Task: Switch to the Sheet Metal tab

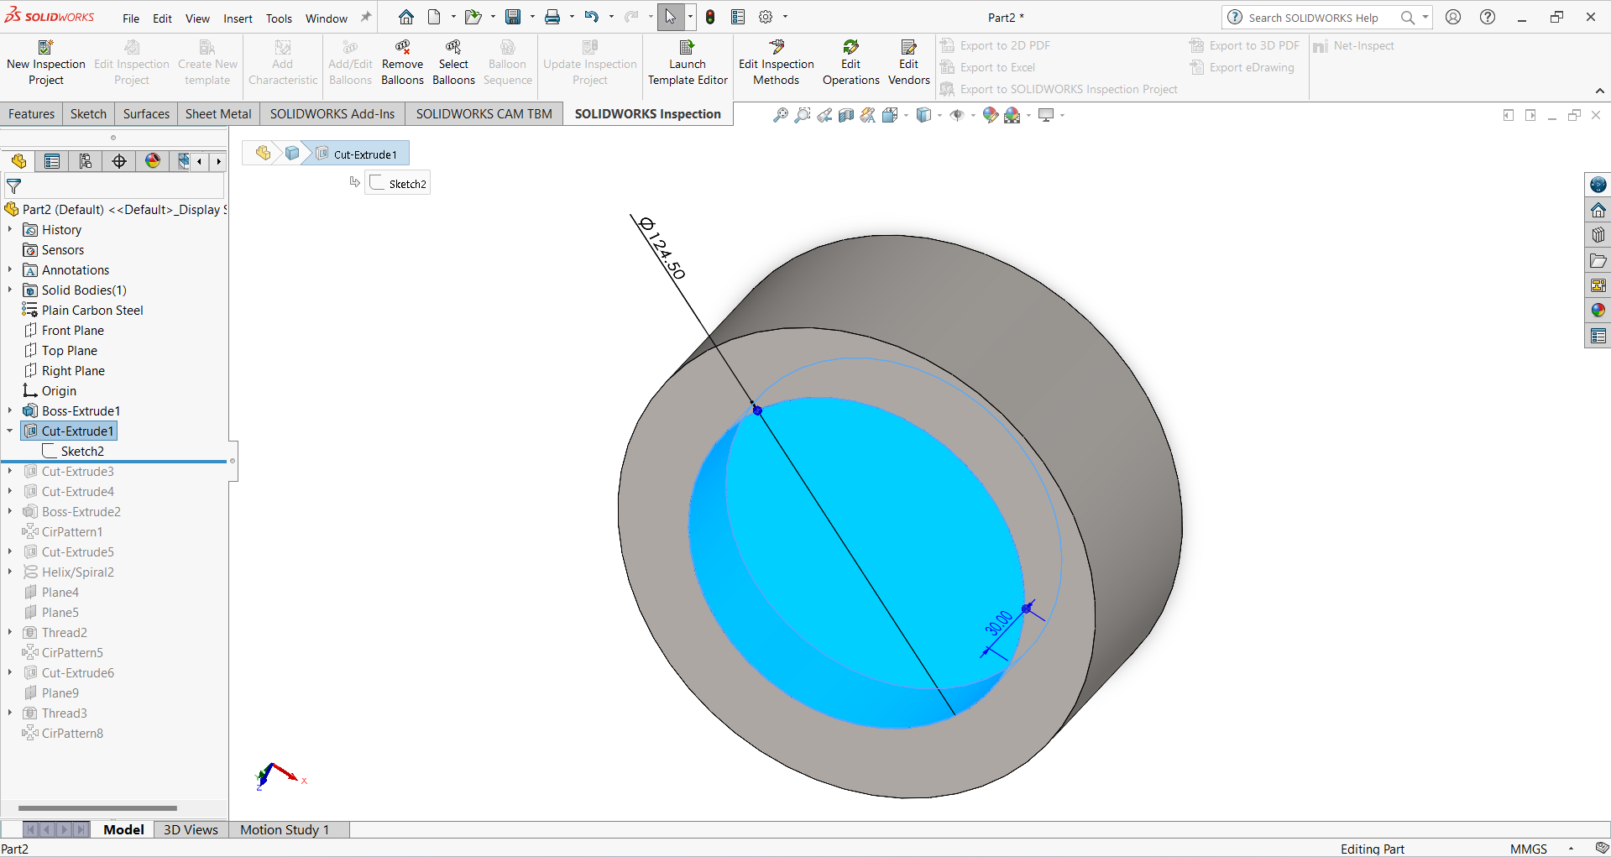Action: (x=218, y=114)
